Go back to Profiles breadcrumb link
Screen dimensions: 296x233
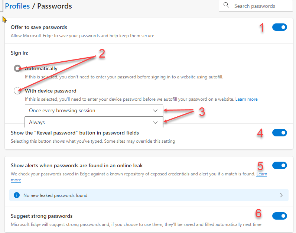[x=17, y=6]
